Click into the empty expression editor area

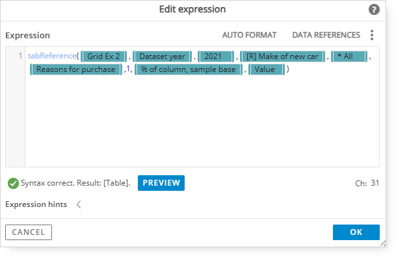point(202,121)
